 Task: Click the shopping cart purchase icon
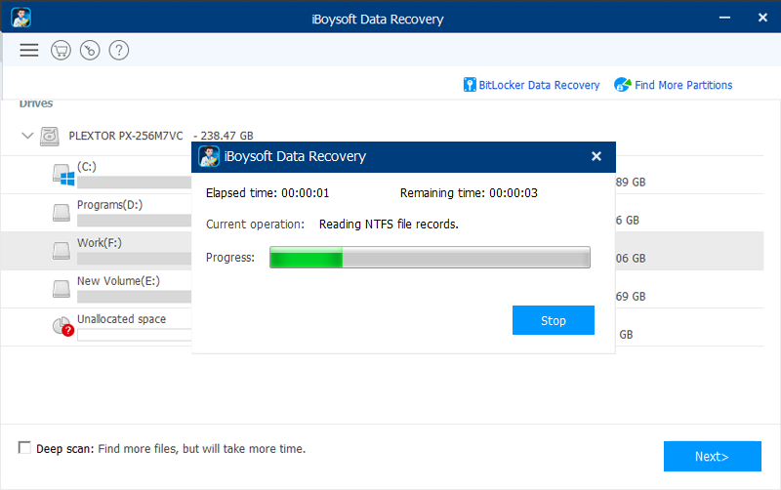click(x=61, y=50)
